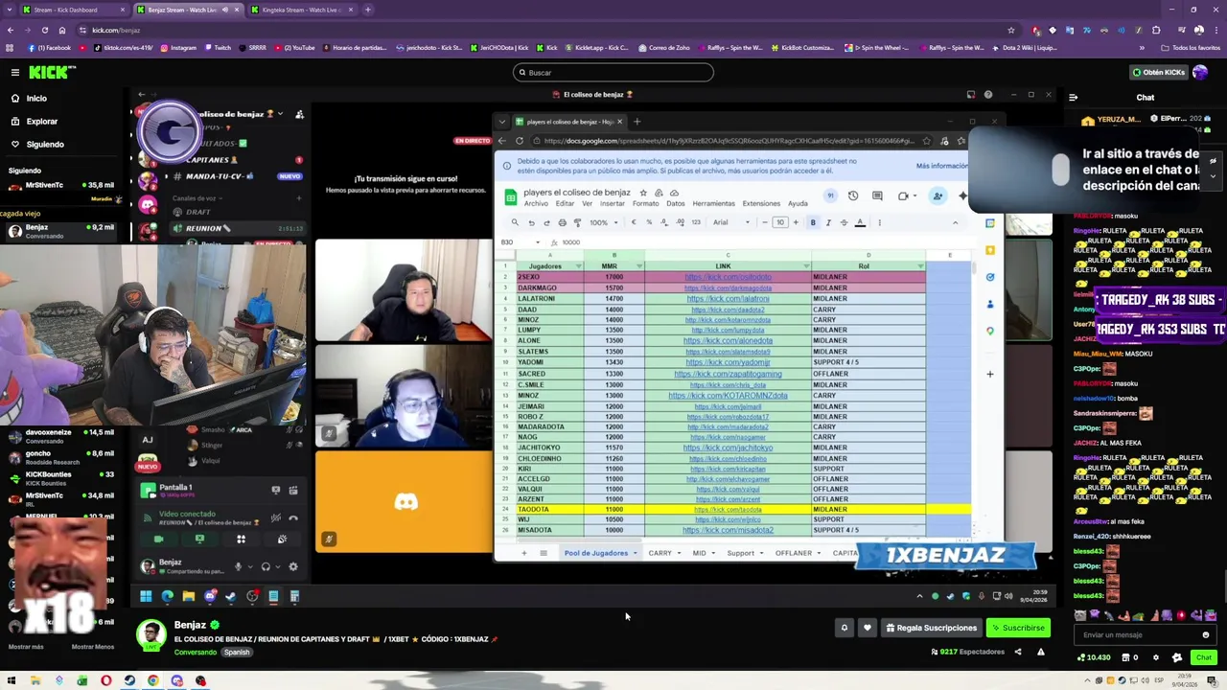Deafen with the Discord headphones icon
1227x690 pixels.
pyautogui.click(x=266, y=566)
